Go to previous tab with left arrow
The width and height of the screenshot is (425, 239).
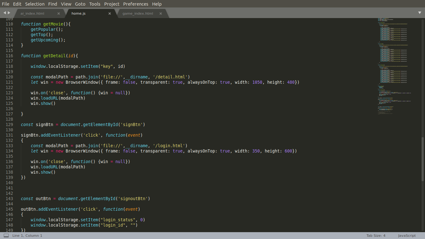tap(5, 13)
